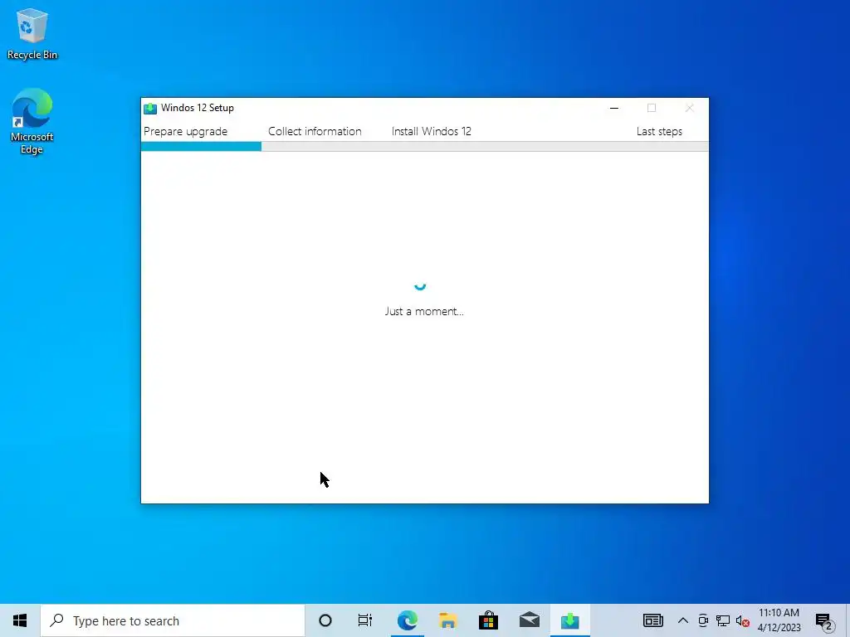Open News and interests on taskbar
Image resolution: width=850 pixels, height=637 pixels.
coord(652,620)
